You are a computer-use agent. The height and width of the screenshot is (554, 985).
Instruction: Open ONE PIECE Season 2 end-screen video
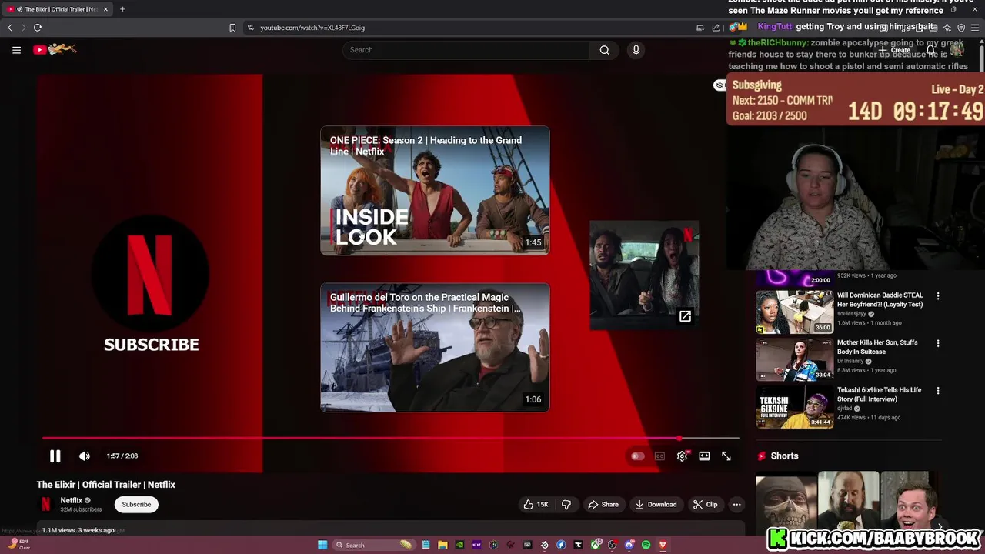(x=435, y=191)
